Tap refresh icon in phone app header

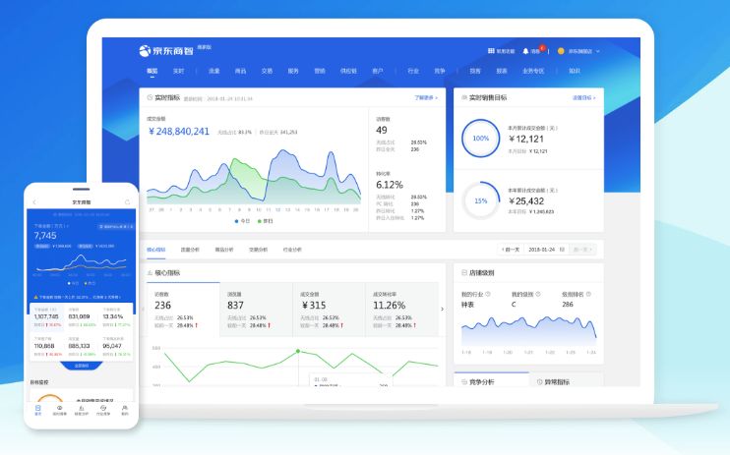coord(128,201)
